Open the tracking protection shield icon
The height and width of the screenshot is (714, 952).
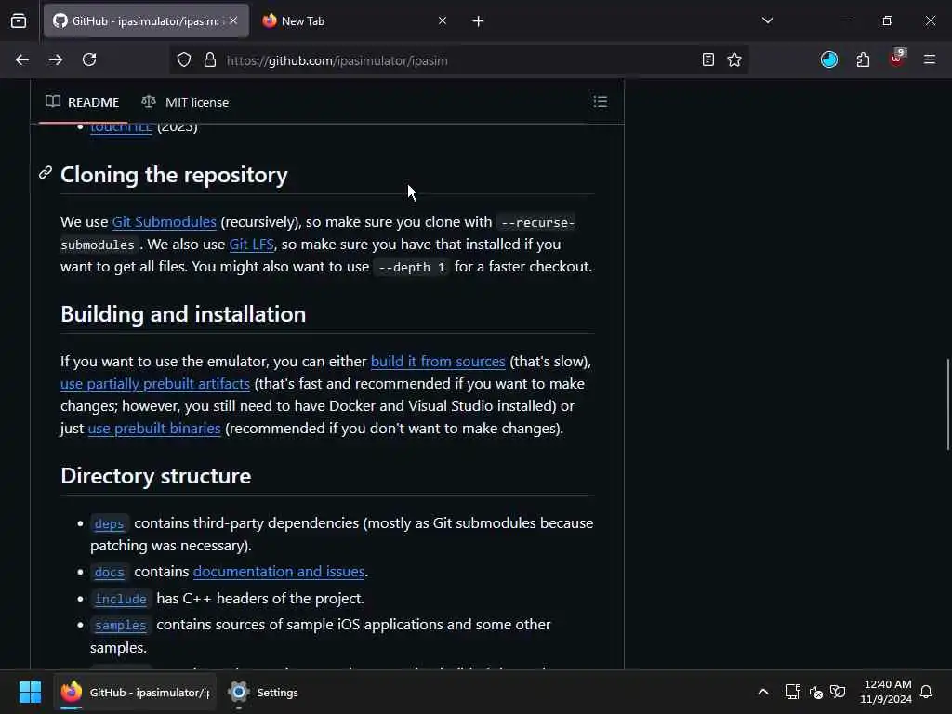184,60
